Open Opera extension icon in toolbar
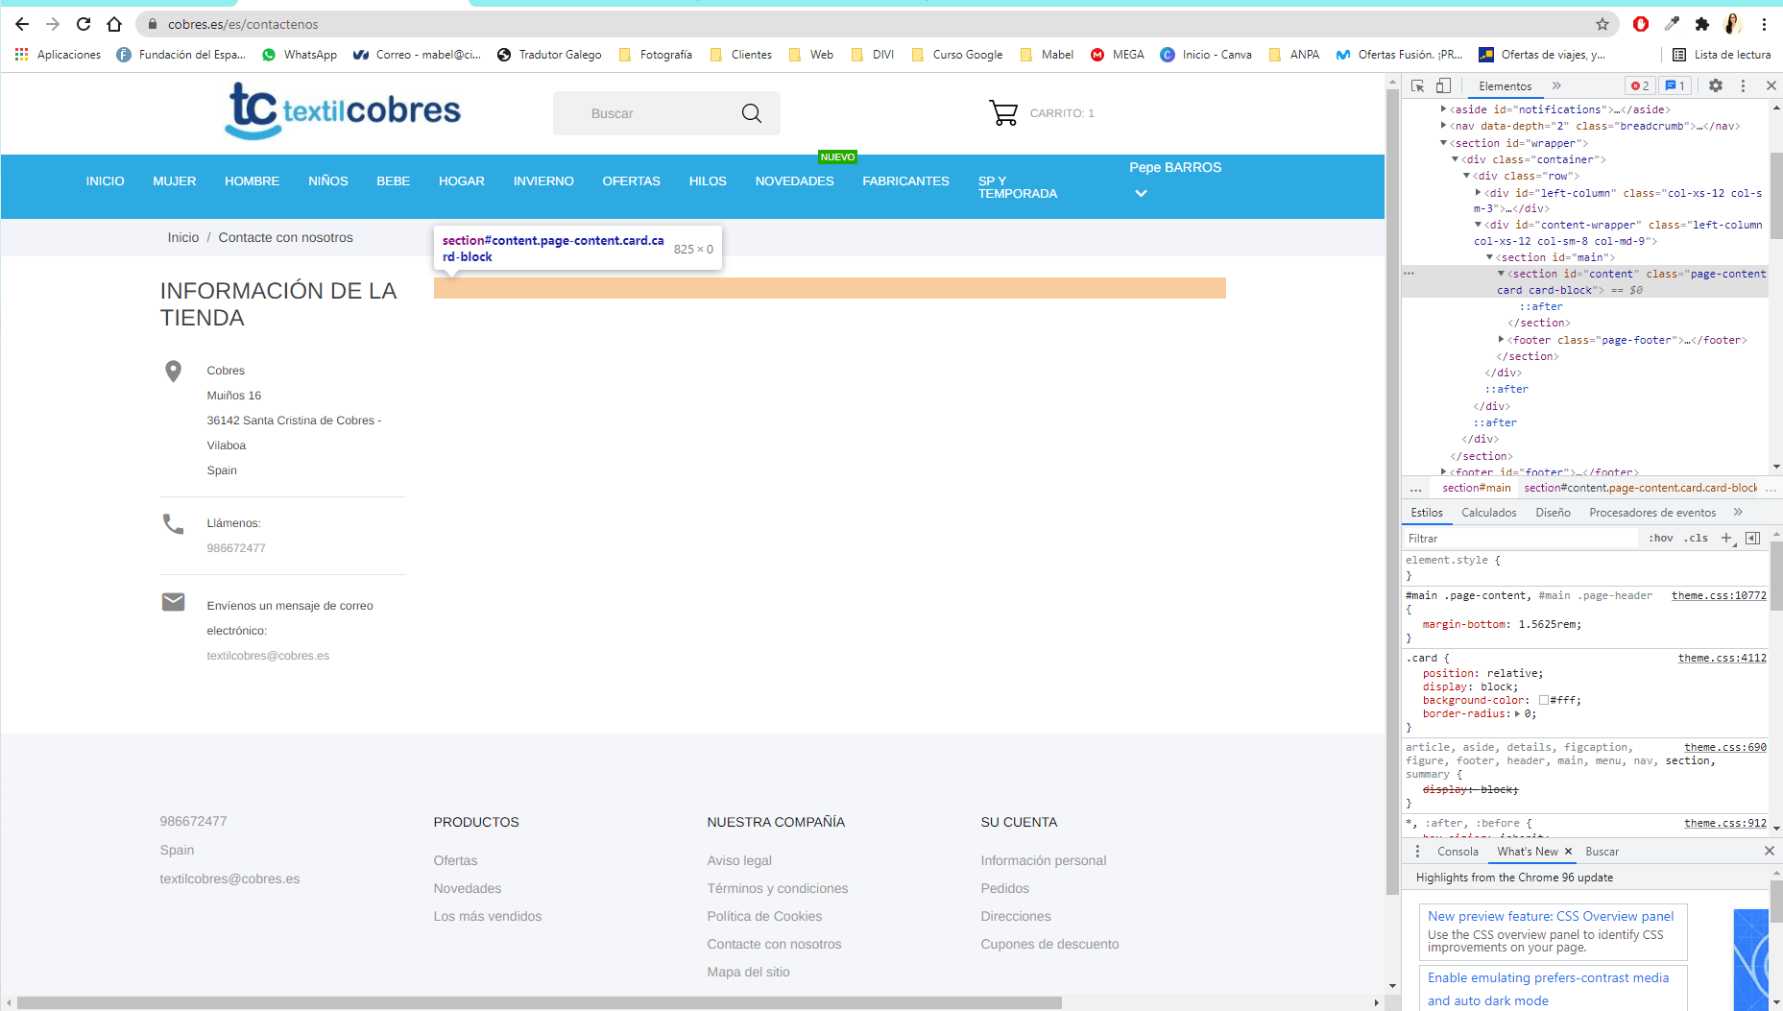Screen dimensions: 1783x1011 click(1641, 24)
